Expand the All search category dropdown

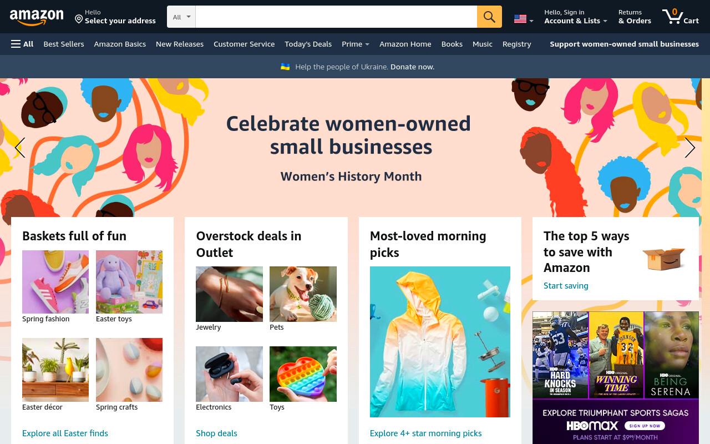[181, 17]
